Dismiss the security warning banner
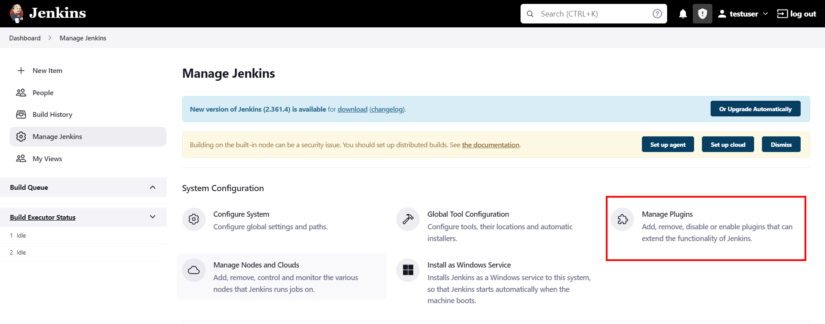This screenshot has height=324, width=825. click(781, 145)
